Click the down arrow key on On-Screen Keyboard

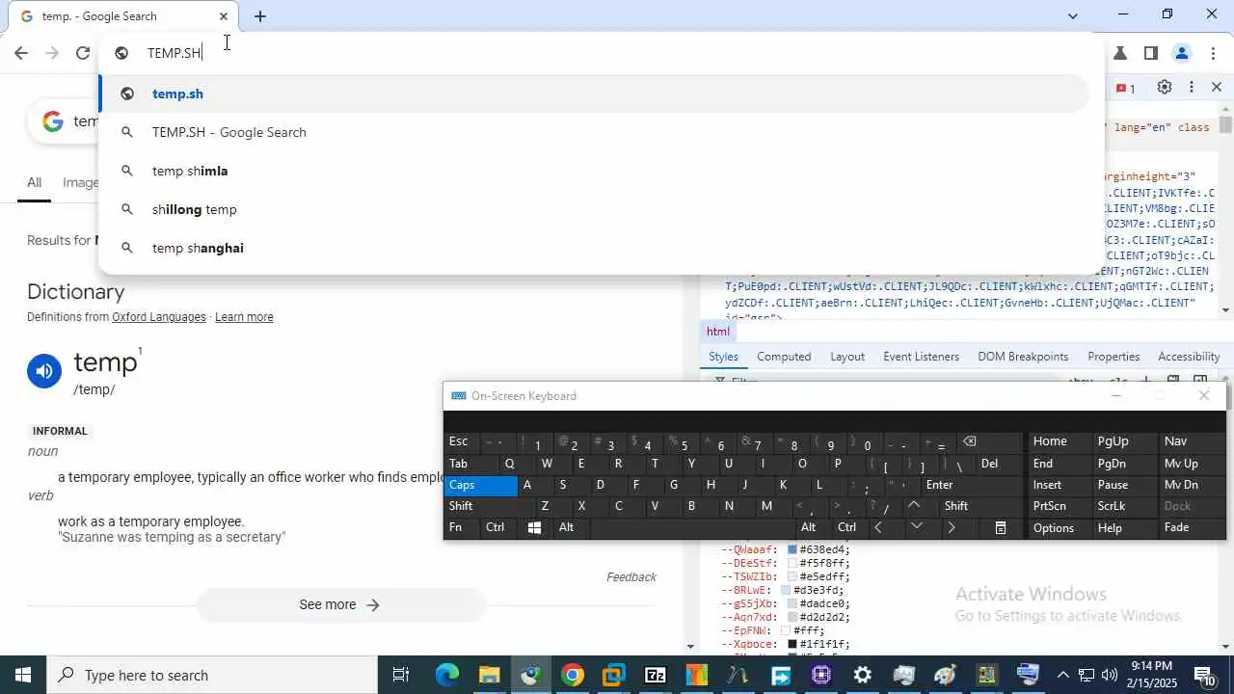[916, 527]
